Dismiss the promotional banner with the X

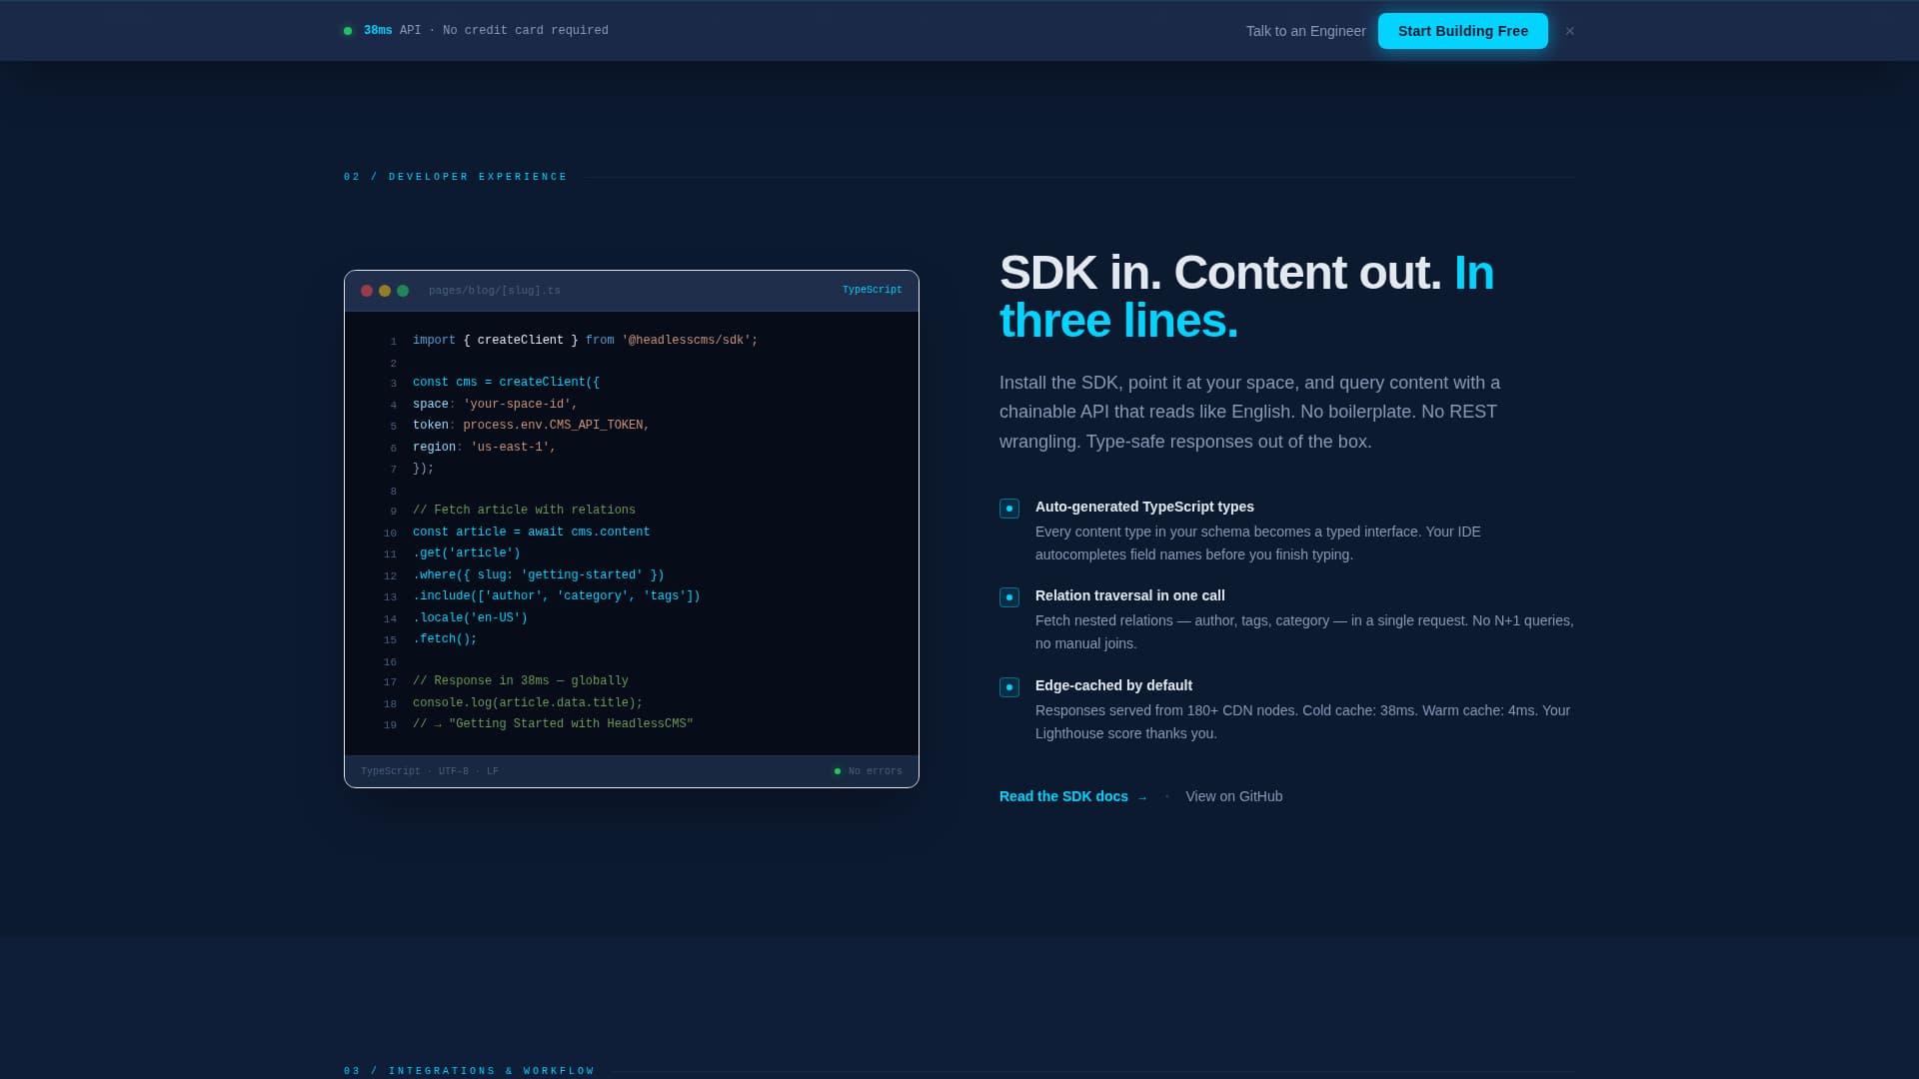(x=1569, y=31)
